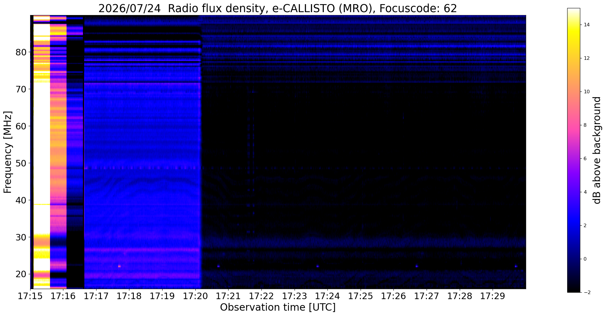Click the white top of the colorbar
The width and height of the screenshot is (606, 316).
pyautogui.click(x=573, y=12)
